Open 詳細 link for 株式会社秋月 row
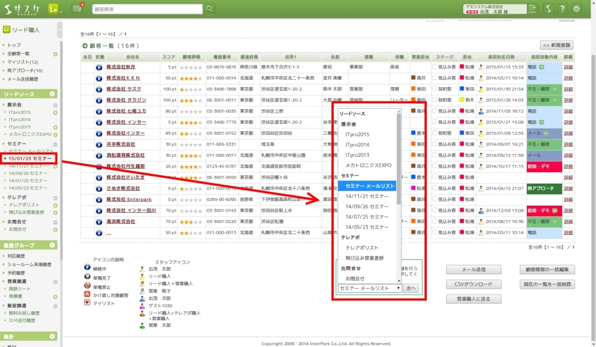Image resolution: width=596 pixels, height=347 pixels. [568, 67]
